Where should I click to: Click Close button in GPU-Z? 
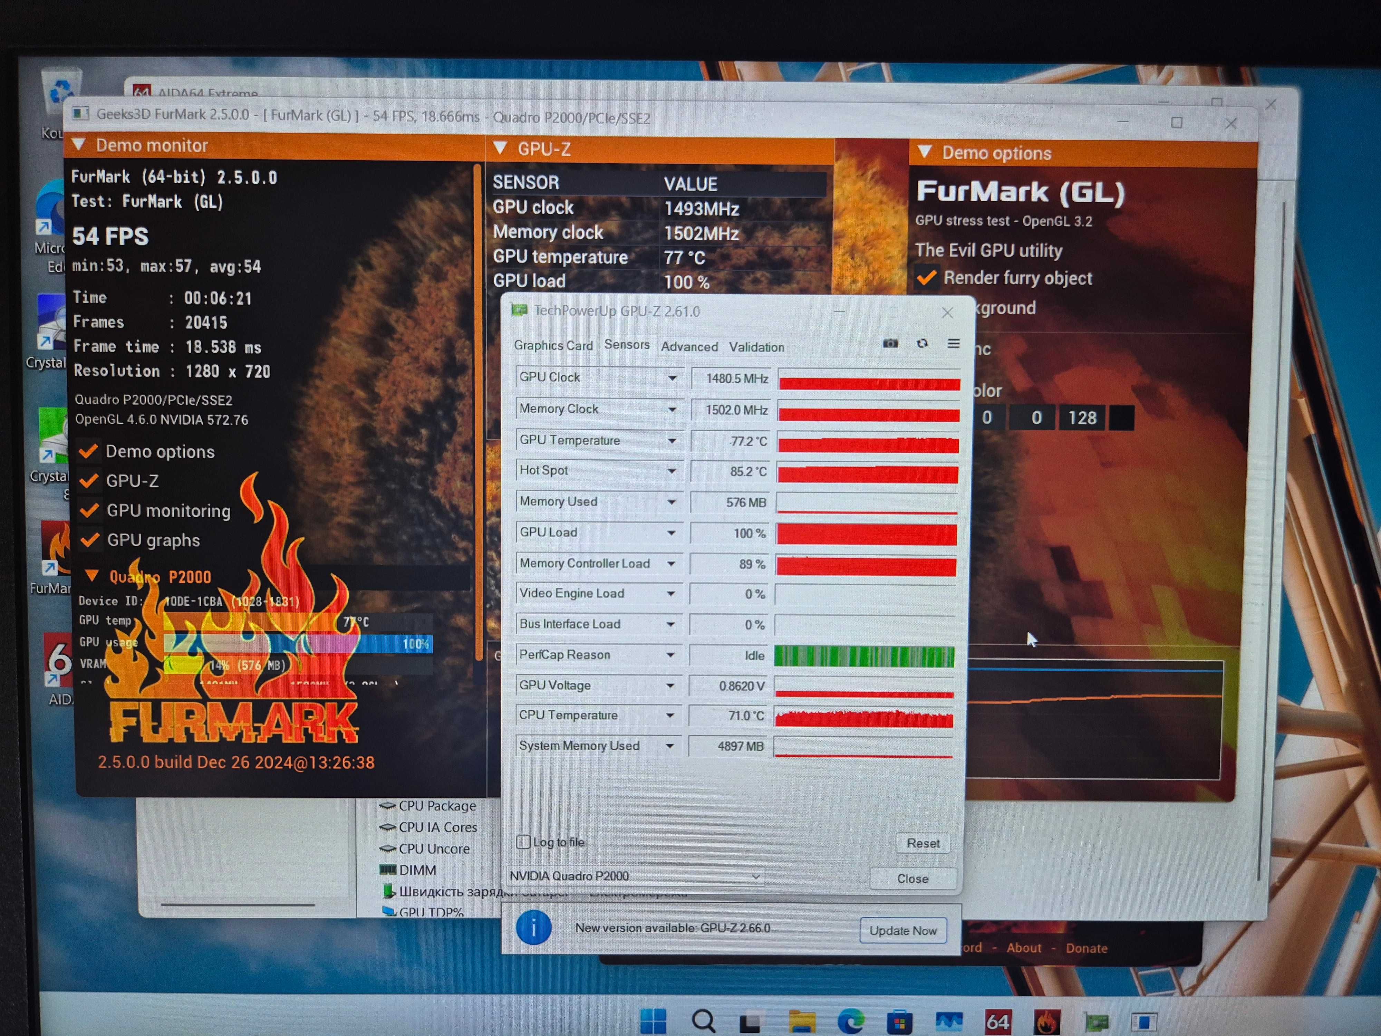[x=913, y=879]
